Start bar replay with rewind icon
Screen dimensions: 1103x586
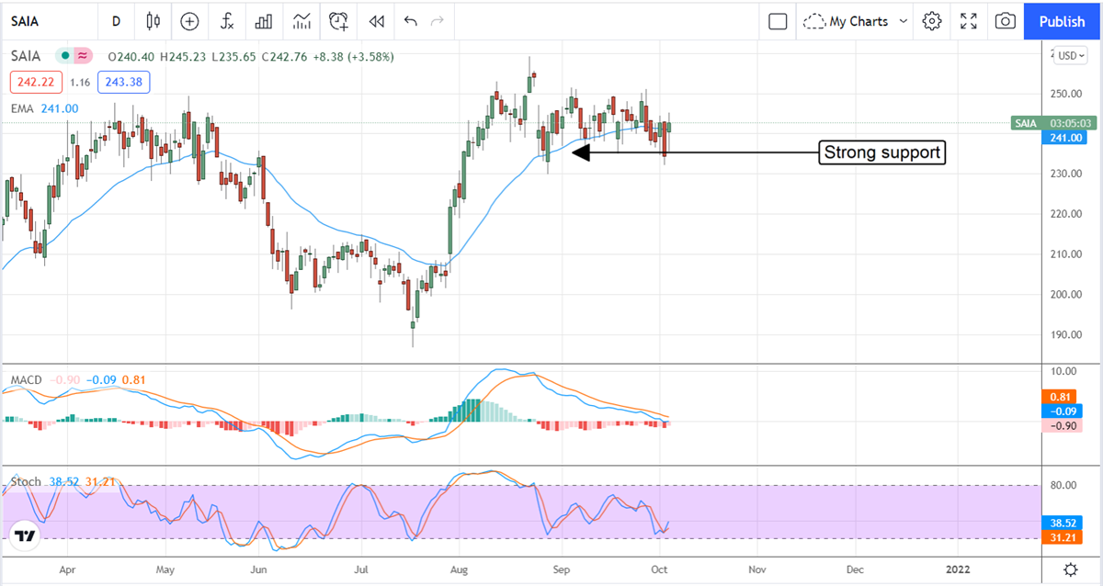375,20
